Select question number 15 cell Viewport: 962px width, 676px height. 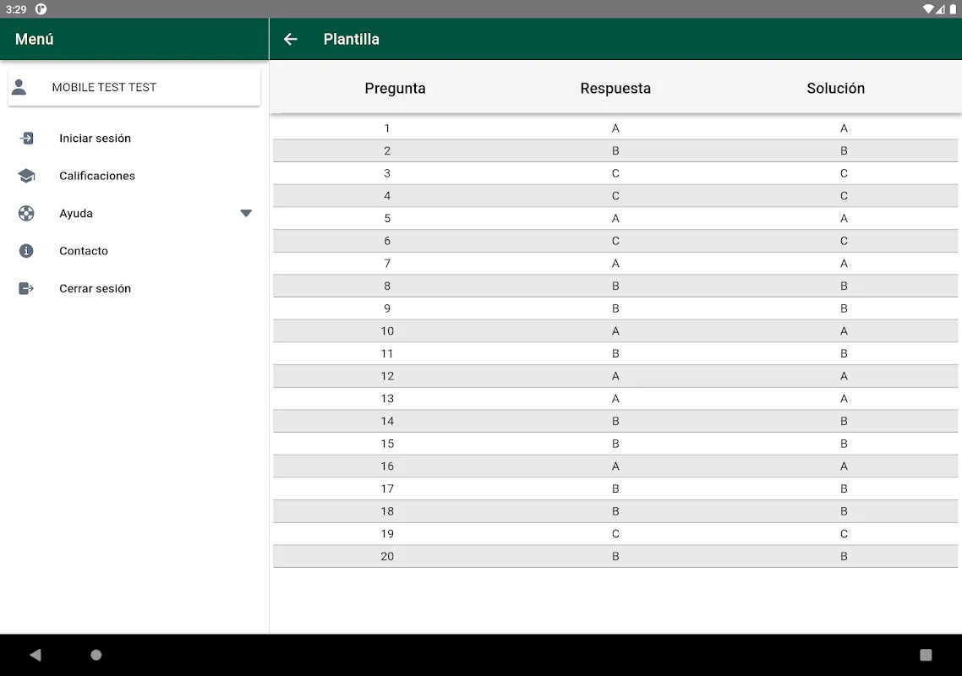click(387, 444)
